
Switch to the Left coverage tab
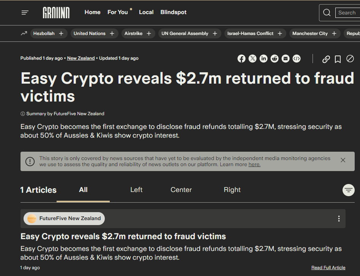(x=136, y=190)
